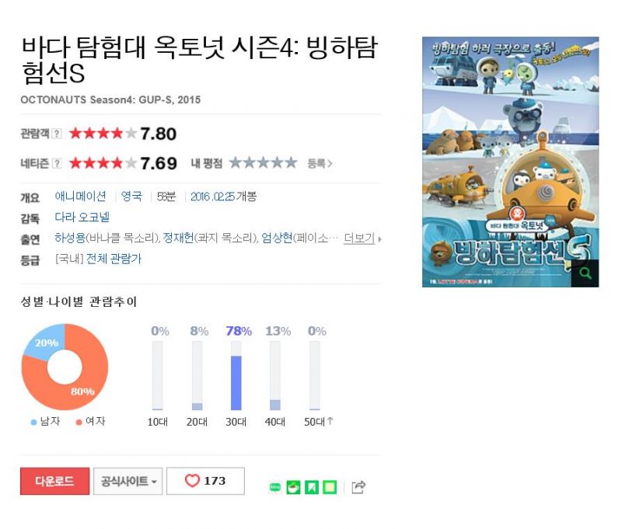The image size is (622, 529).
Task: Share to Naver Cafe coffee-cup icon
Action: (294, 487)
